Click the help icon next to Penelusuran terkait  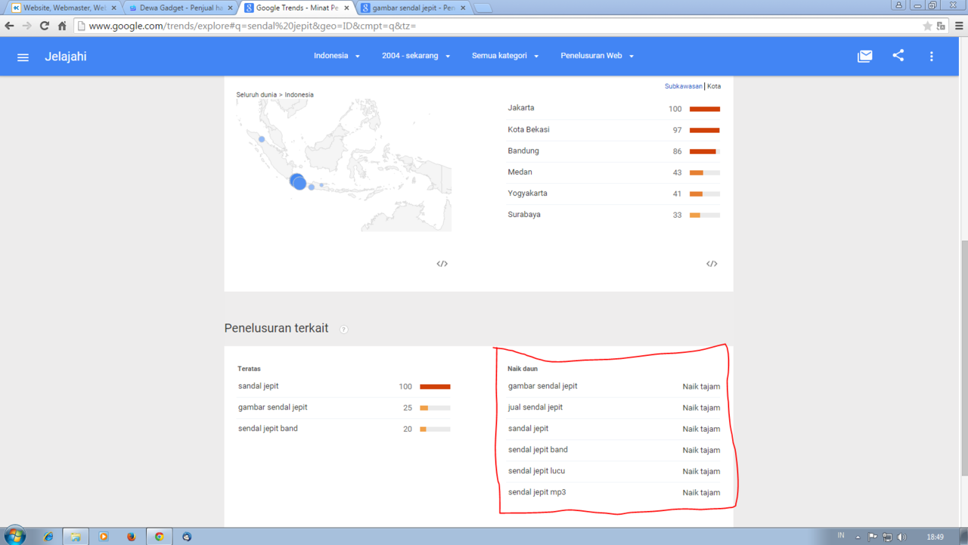tap(344, 330)
